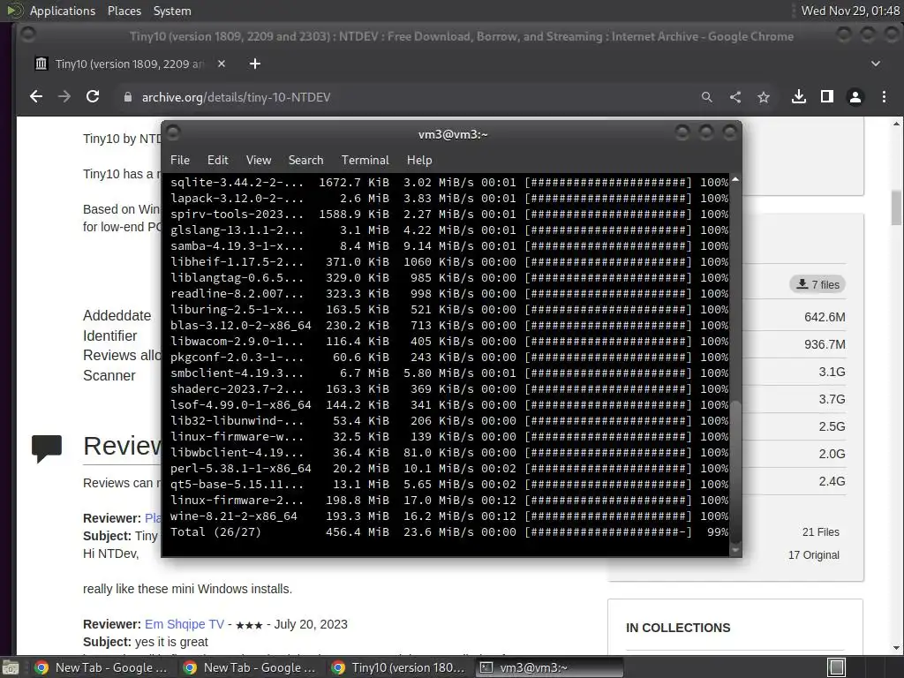Close the Tiny10 browser tab
904x678 pixels.
[x=222, y=64]
